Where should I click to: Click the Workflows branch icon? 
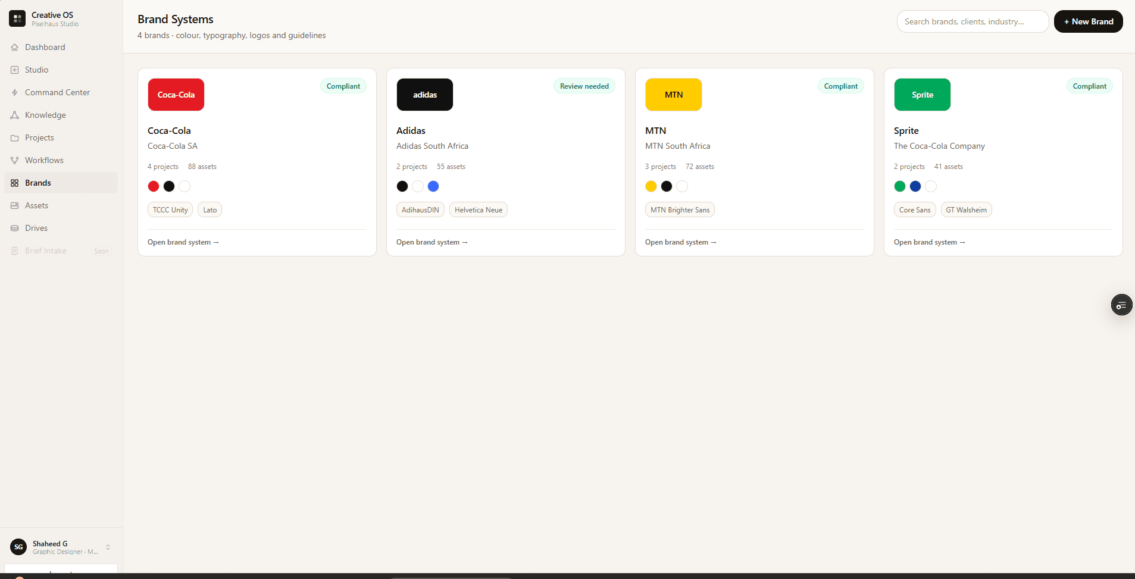coord(15,160)
